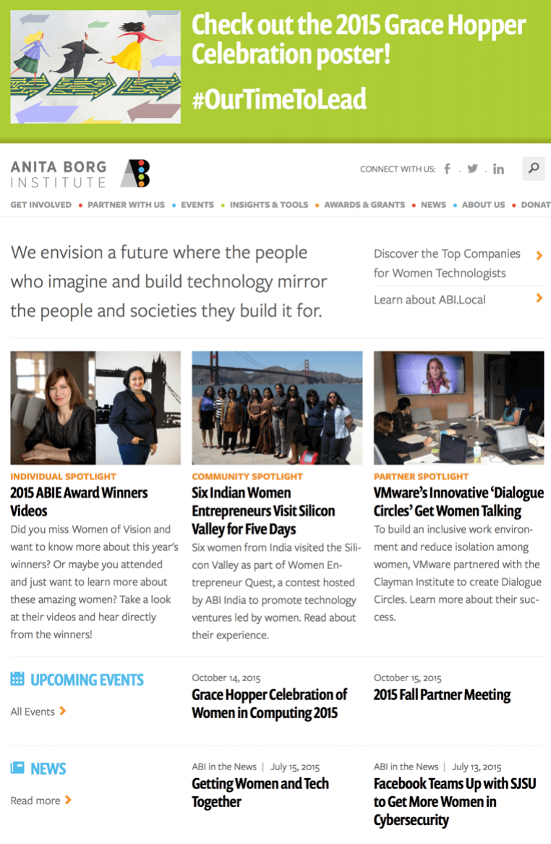The image size is (551, 844).
Task: Click arrow next to Learn about ABI.Local
Action: point(539,297)
